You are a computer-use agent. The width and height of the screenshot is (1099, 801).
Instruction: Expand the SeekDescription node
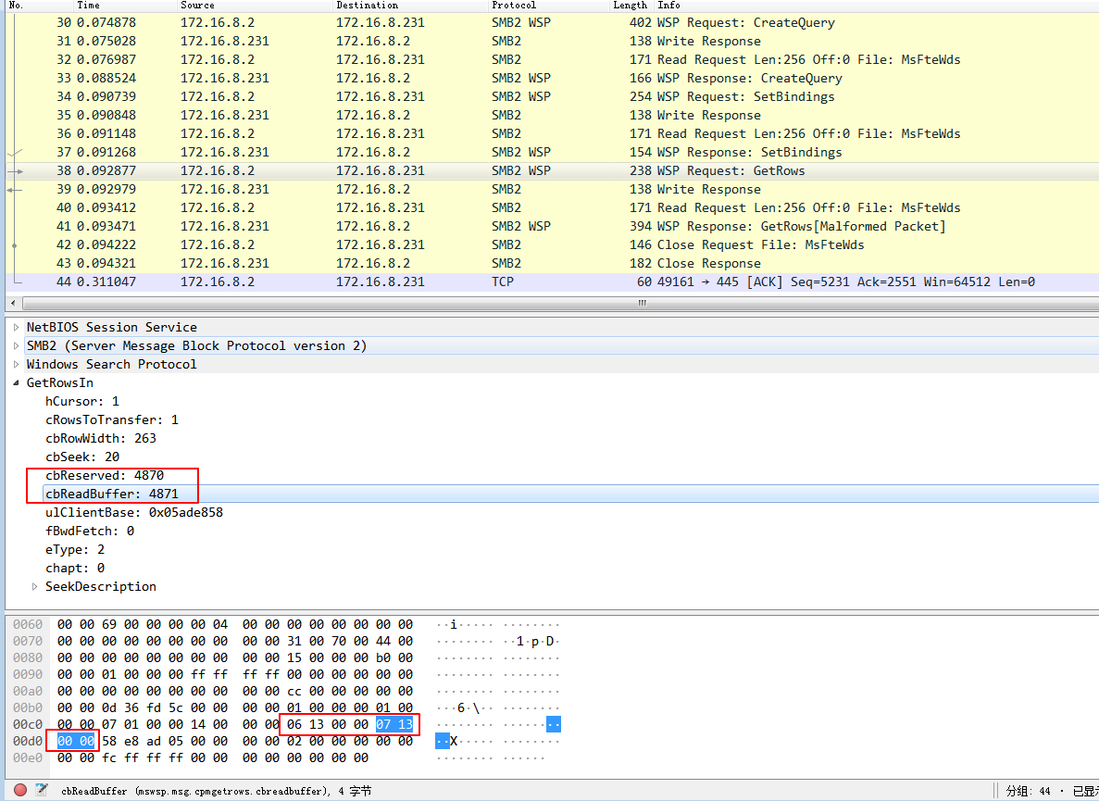pyautogui.click(x=35, y=586)
